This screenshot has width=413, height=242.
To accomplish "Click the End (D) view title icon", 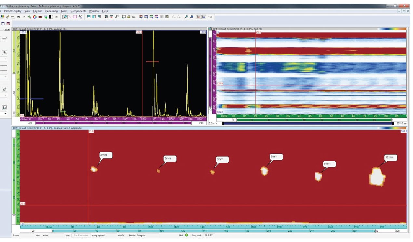I will coord(210,29).
